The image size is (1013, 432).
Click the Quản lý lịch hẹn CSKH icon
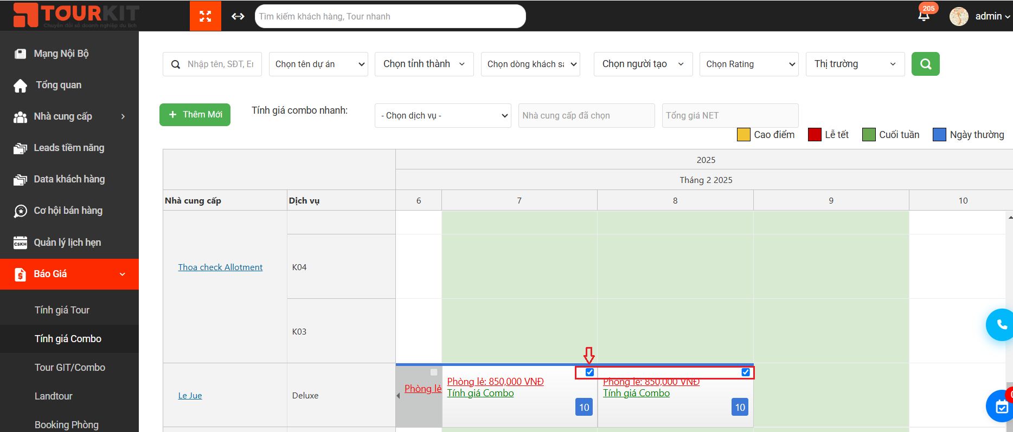[20, 243]
